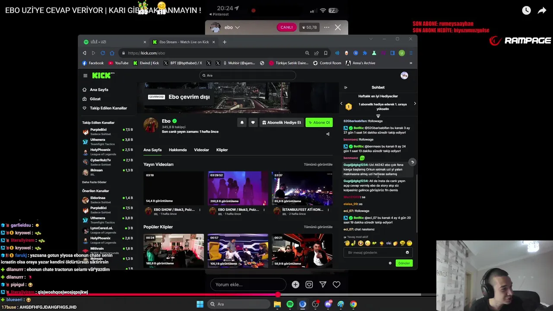Open the browser share icon in address bar
This screenshot has width=553, height=311.
pyautogui.click(x=316, y=53)
